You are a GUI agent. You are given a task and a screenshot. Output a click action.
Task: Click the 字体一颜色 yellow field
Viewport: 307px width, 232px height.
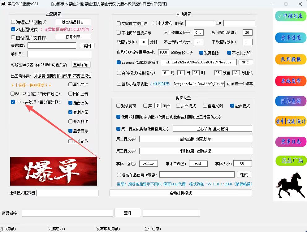point(149,163)
